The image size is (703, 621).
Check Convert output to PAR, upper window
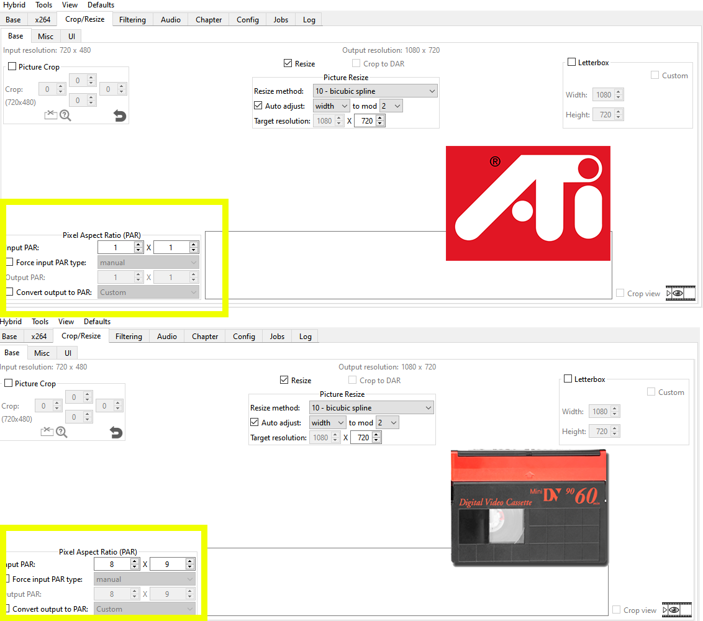[9, 292]
